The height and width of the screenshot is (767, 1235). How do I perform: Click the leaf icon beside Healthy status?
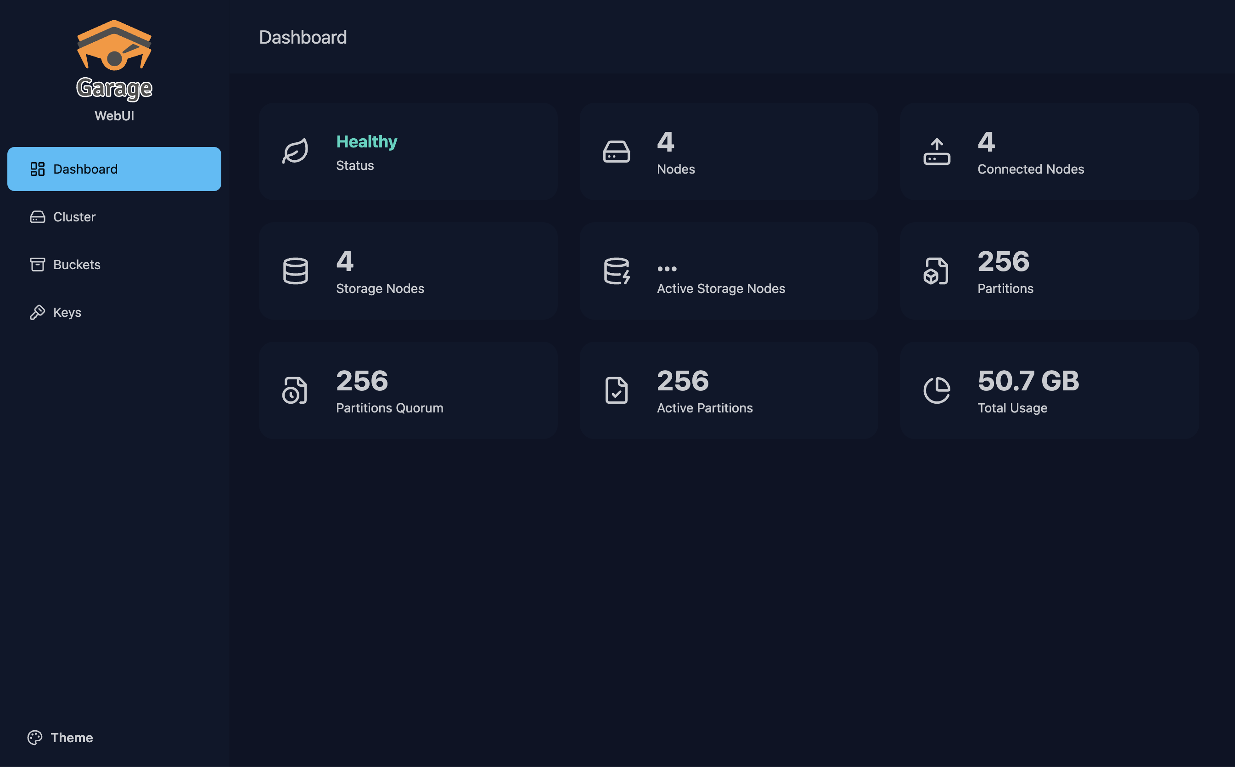pyautogui.click(x=296, y=151)
